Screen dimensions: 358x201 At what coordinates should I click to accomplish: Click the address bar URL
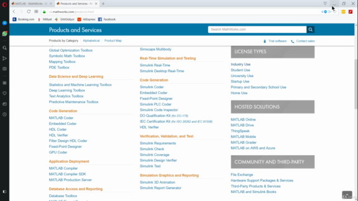point(71,12)
